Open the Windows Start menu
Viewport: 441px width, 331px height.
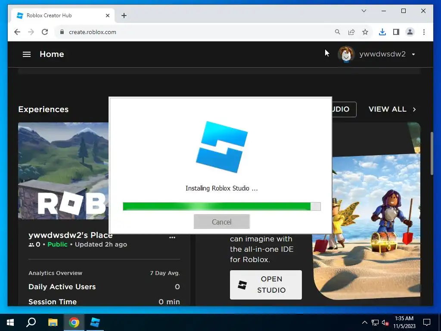tap(10, 322)
